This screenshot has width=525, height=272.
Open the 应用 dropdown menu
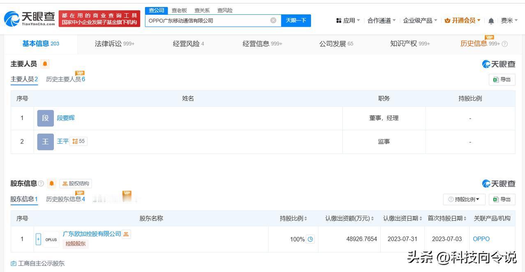click(348, 21)
